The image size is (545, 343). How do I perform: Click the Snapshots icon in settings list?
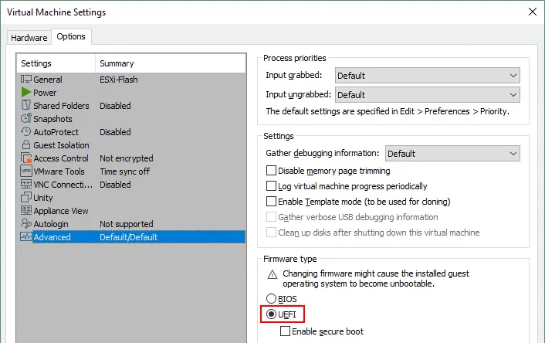click(25, 119)
